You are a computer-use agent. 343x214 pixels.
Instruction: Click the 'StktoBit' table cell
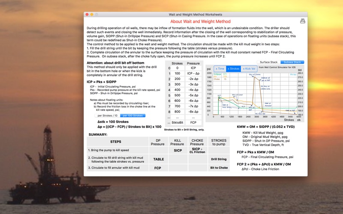[178, 122]
